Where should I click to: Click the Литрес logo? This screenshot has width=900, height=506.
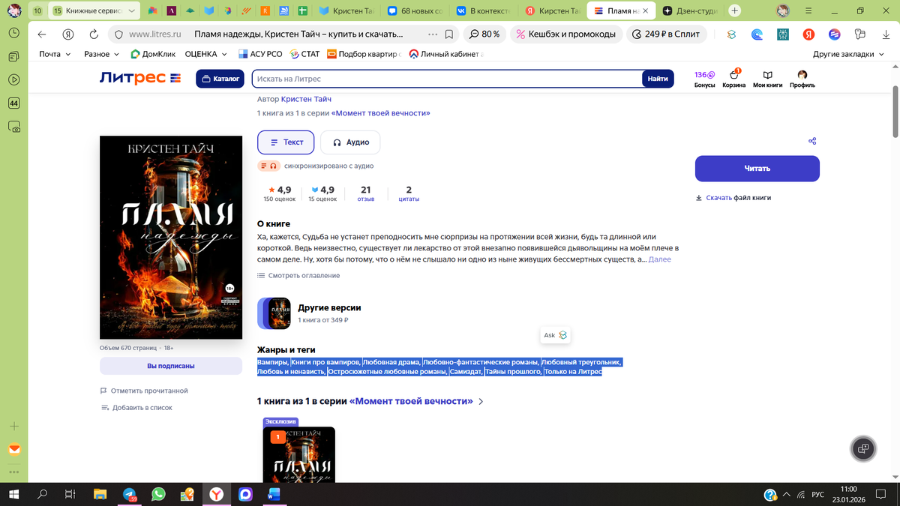(140, 79)
